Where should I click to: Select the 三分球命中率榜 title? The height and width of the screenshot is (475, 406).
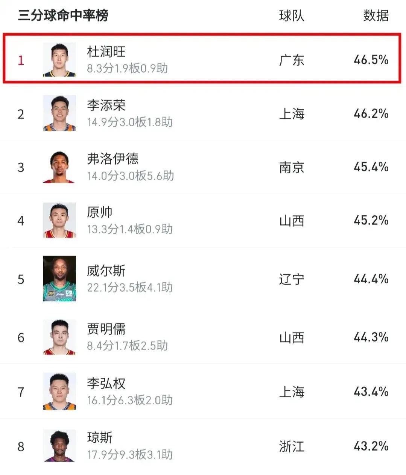click(x=63, y=16)
